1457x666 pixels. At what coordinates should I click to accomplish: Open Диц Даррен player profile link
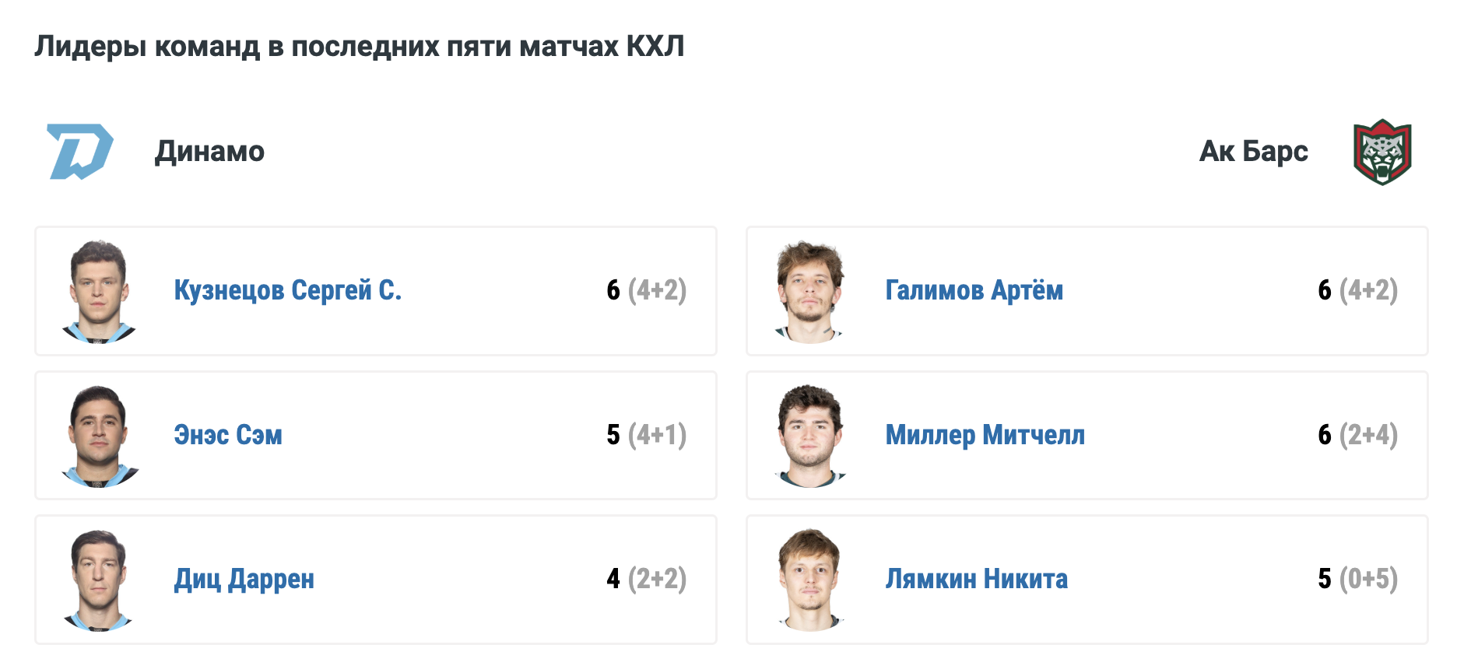pyautogui.click(x=244, y=579)
